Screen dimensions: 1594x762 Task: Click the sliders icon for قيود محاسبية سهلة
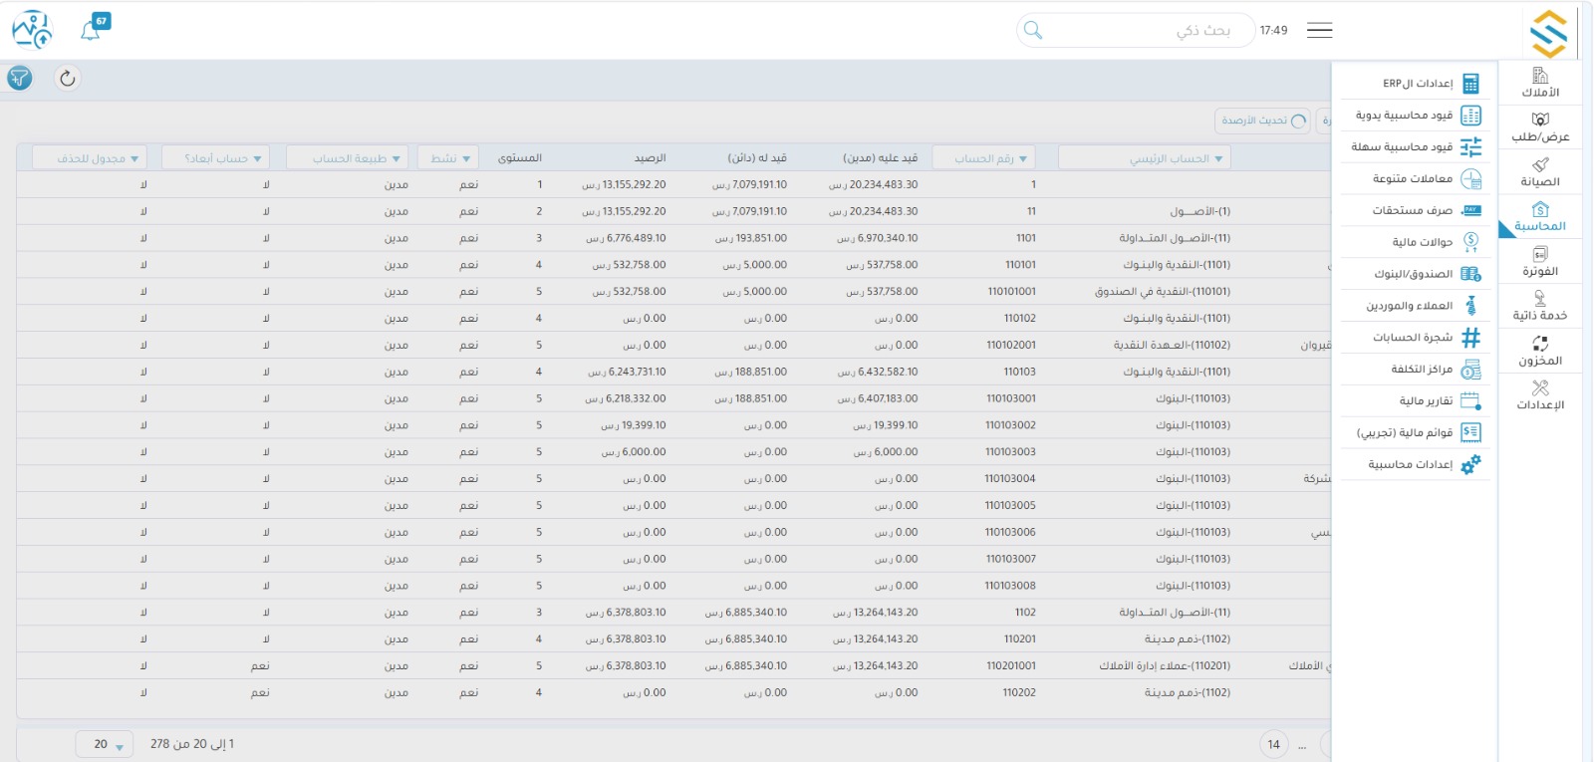[x=1470, y=147]
